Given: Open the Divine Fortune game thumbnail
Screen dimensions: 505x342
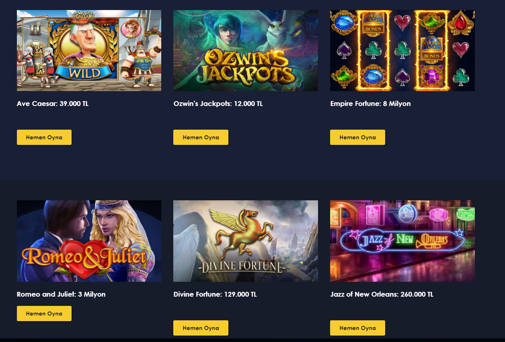Looking at the screenshot, I should click(x=246, y=241).
